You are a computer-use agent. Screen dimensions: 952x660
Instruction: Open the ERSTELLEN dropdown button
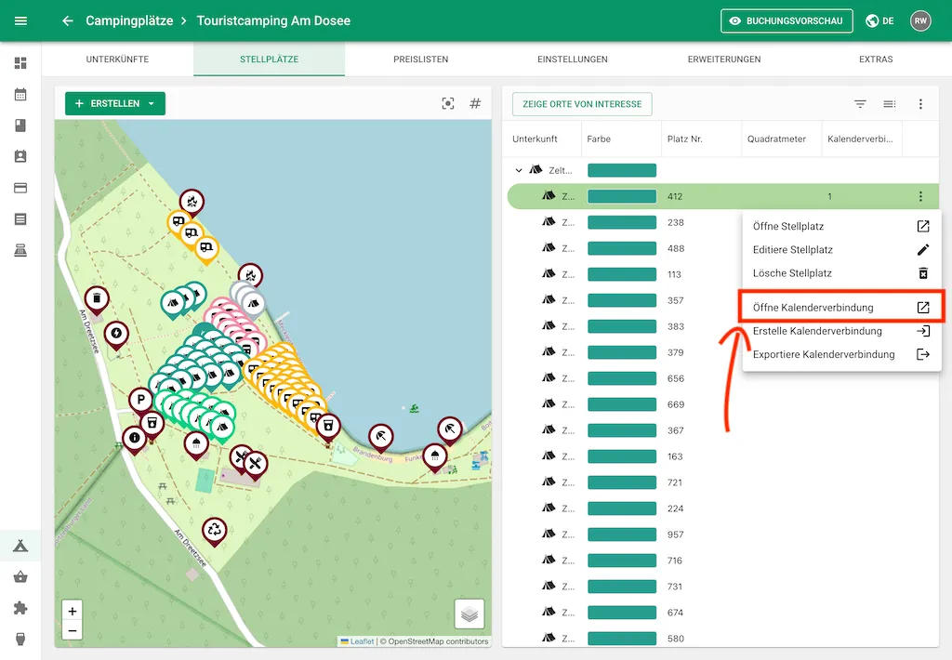pos(115,103)
